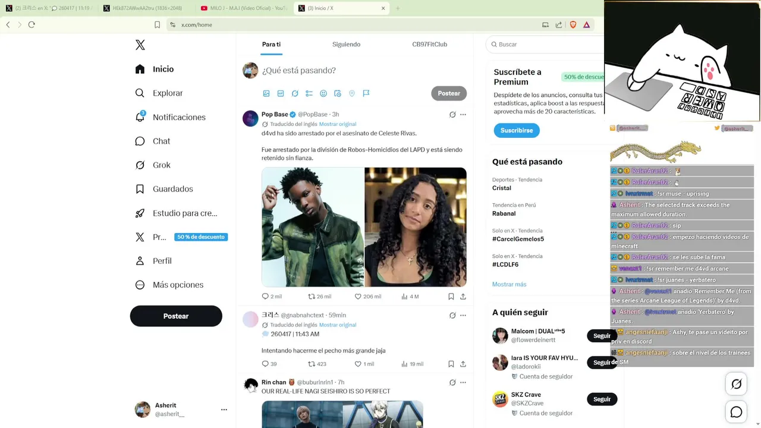Click the Buscar search field
761x428 pixels.
546,45
